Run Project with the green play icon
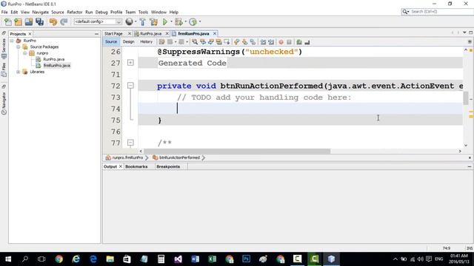The image size is (474, 266). coord(165,21)
